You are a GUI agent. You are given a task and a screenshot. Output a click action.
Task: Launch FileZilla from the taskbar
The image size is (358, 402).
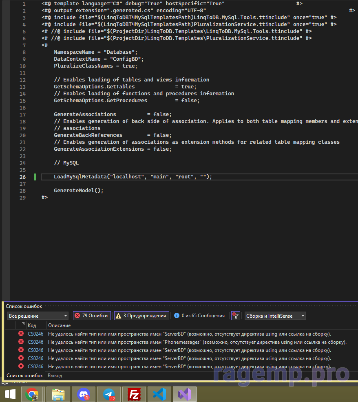(x=134, y=394)
